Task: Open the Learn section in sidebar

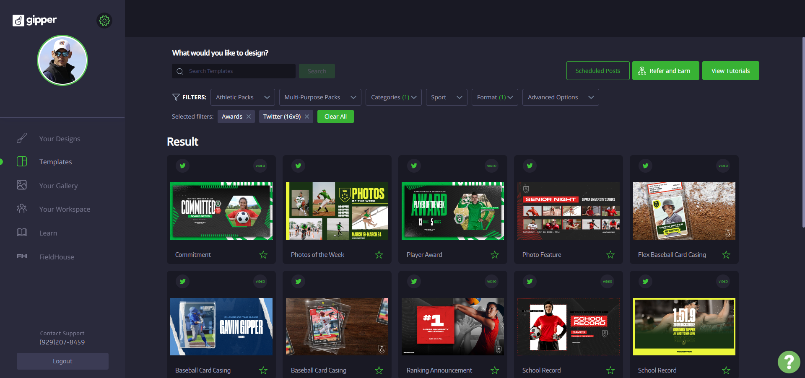Action: [48, 233]
